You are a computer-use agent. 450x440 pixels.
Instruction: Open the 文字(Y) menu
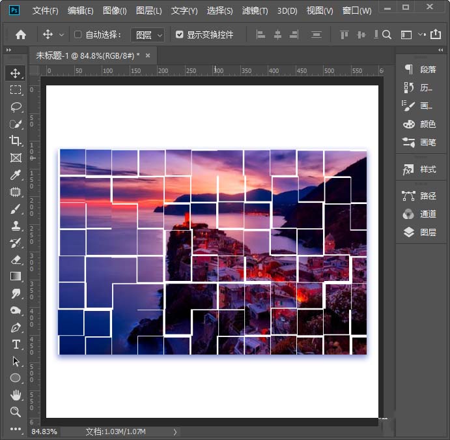point(184,10)
